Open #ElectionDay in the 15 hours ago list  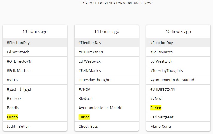pos(162,43)
